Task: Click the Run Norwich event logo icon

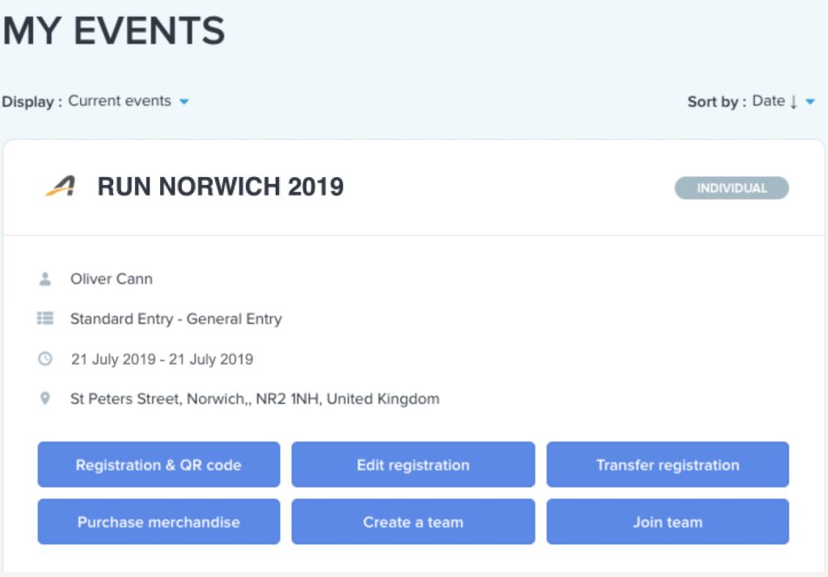Action: (x=61, y=186)
